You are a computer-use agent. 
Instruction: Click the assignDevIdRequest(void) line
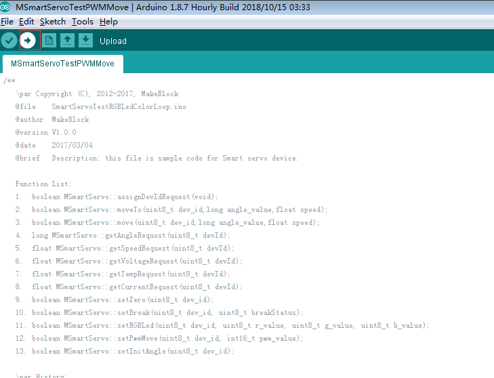117,197
